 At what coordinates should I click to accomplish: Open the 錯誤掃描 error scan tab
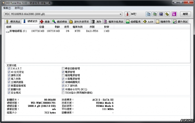coord(59,22)
